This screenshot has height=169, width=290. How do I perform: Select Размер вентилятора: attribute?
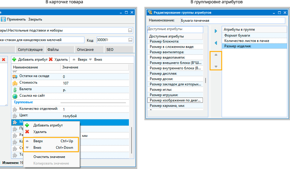pyautogui.click(x=175, y=52)
